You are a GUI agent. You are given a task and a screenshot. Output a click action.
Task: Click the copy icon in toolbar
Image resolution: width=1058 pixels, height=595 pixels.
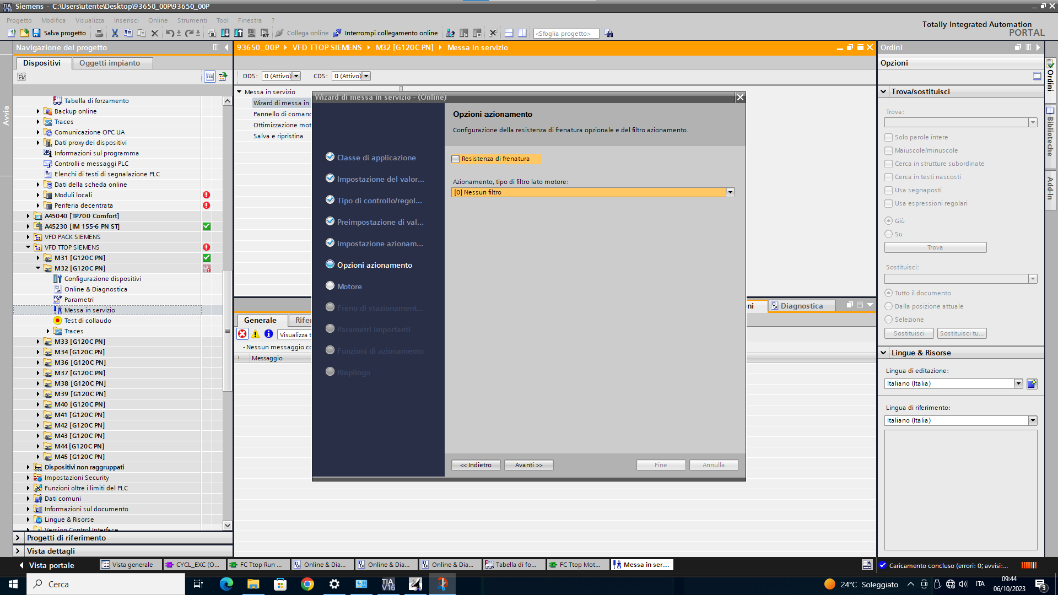[128, 33]
